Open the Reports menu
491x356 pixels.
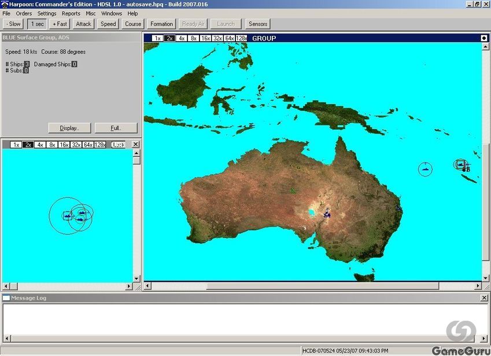pyautogui.click(x=71, y=13)
